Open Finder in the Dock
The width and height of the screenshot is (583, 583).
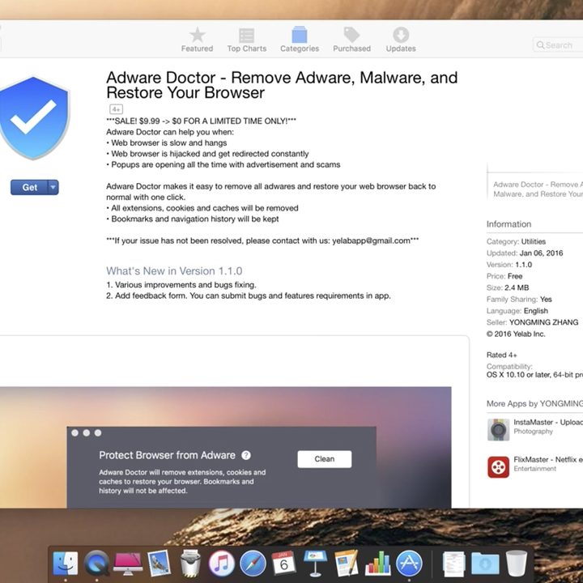click(66, 564)
